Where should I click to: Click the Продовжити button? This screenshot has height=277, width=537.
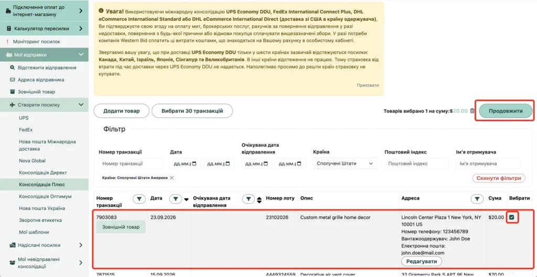506,111
